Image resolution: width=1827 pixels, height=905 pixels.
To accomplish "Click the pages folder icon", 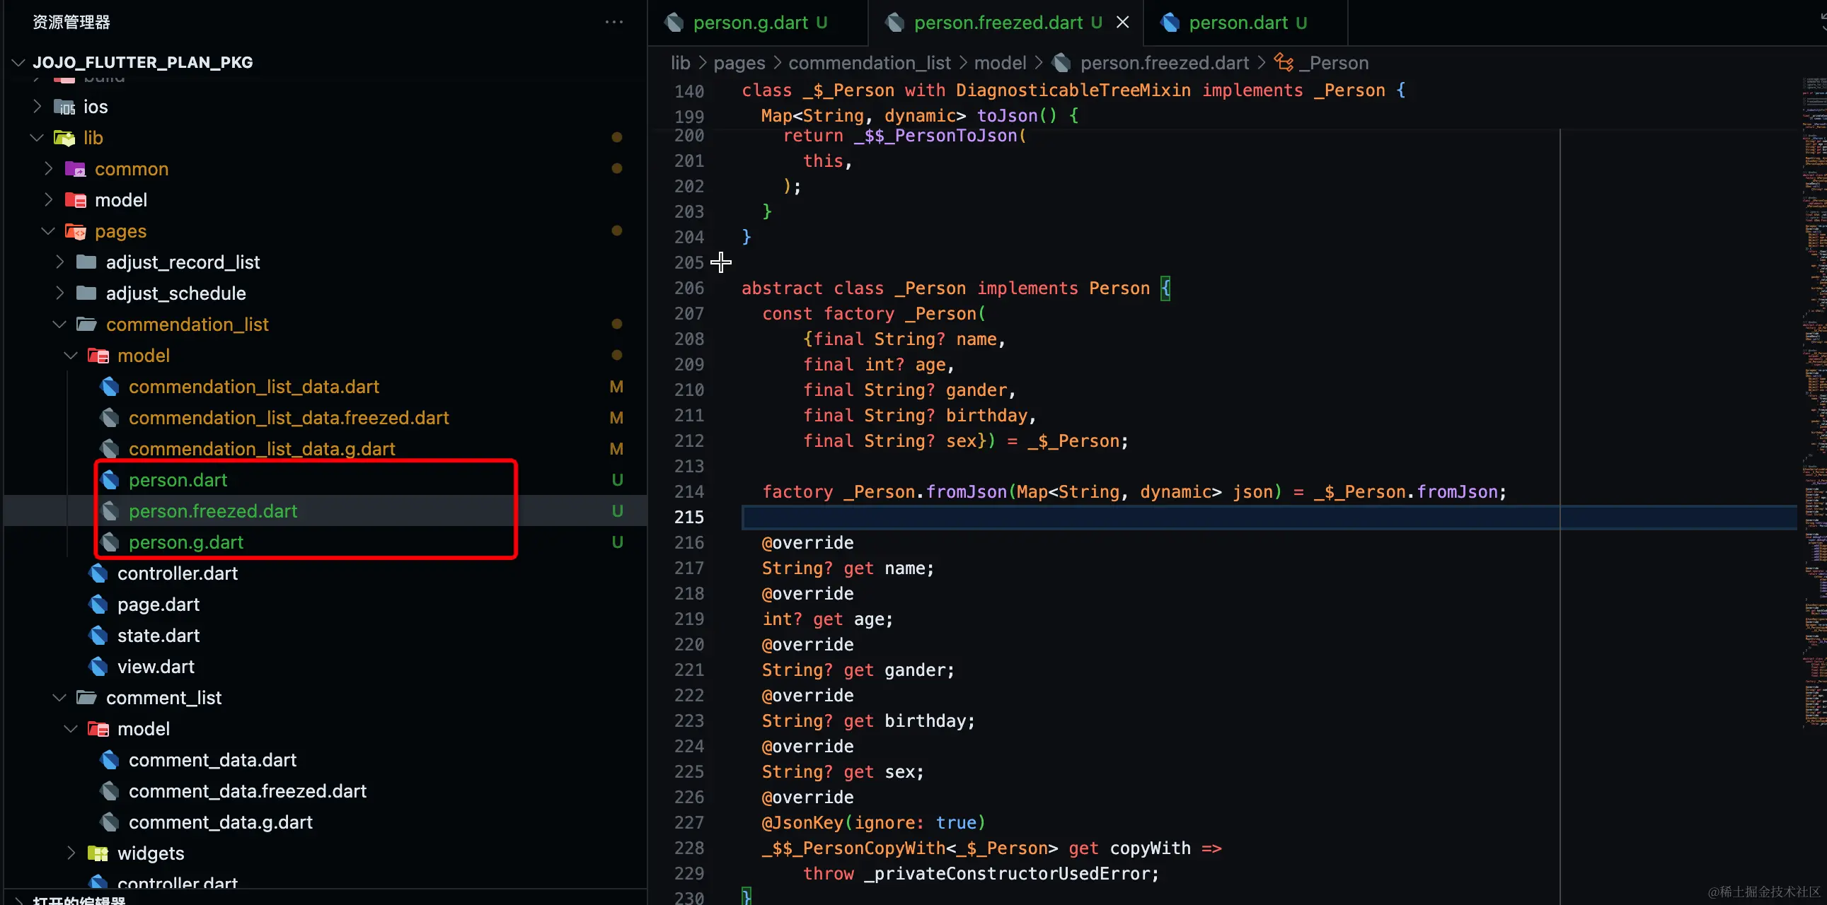I will tap(75, 231).
